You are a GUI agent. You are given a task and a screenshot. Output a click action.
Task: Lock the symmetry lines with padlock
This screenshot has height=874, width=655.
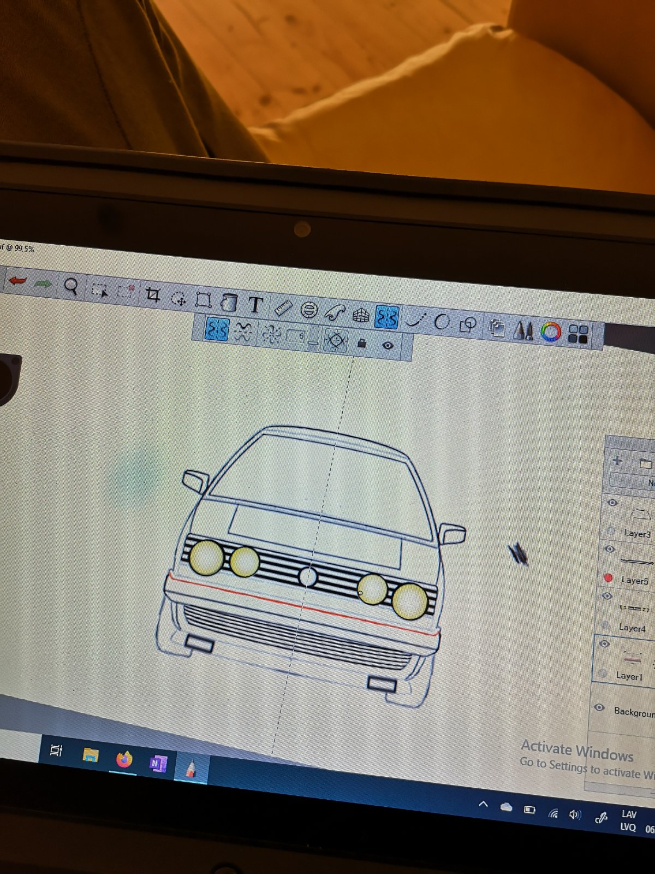click(x=361, y=343)
